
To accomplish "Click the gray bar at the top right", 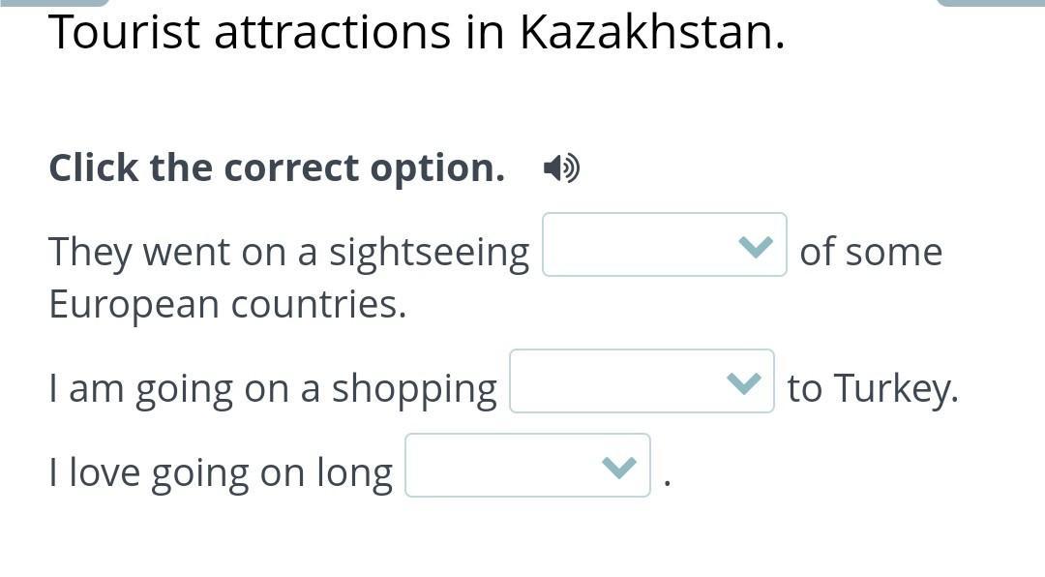I will click(990, 3).
